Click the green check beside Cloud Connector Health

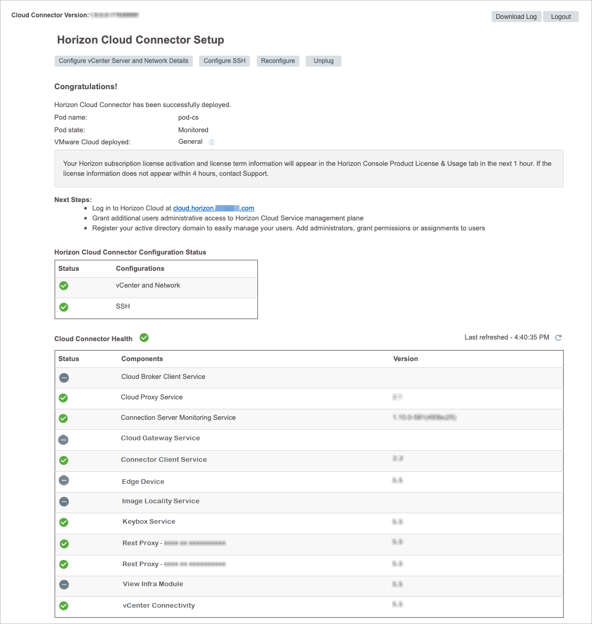144,338
